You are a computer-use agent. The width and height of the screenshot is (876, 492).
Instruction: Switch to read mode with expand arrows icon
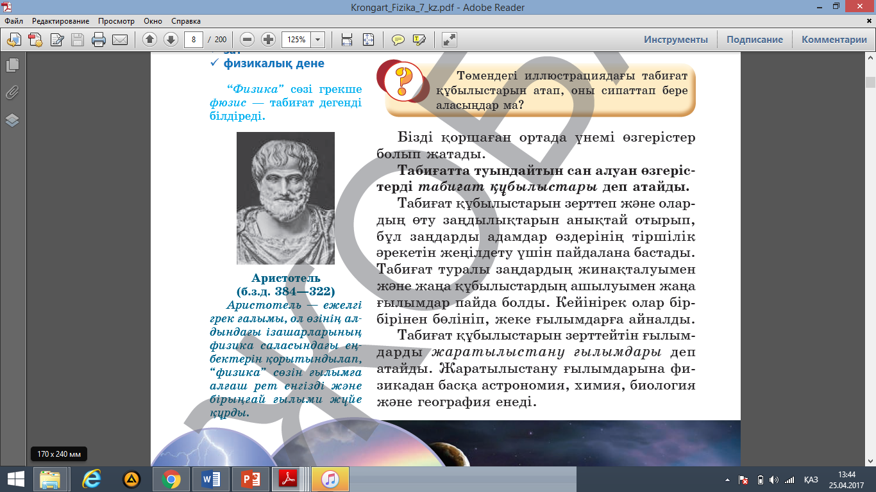point(450,40)
